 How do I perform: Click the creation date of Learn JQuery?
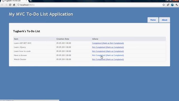click(x=63, y=47)
